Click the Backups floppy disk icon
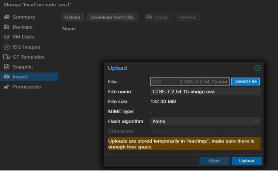The height and width of the screenshot is (171, 279). click(6, 27)
